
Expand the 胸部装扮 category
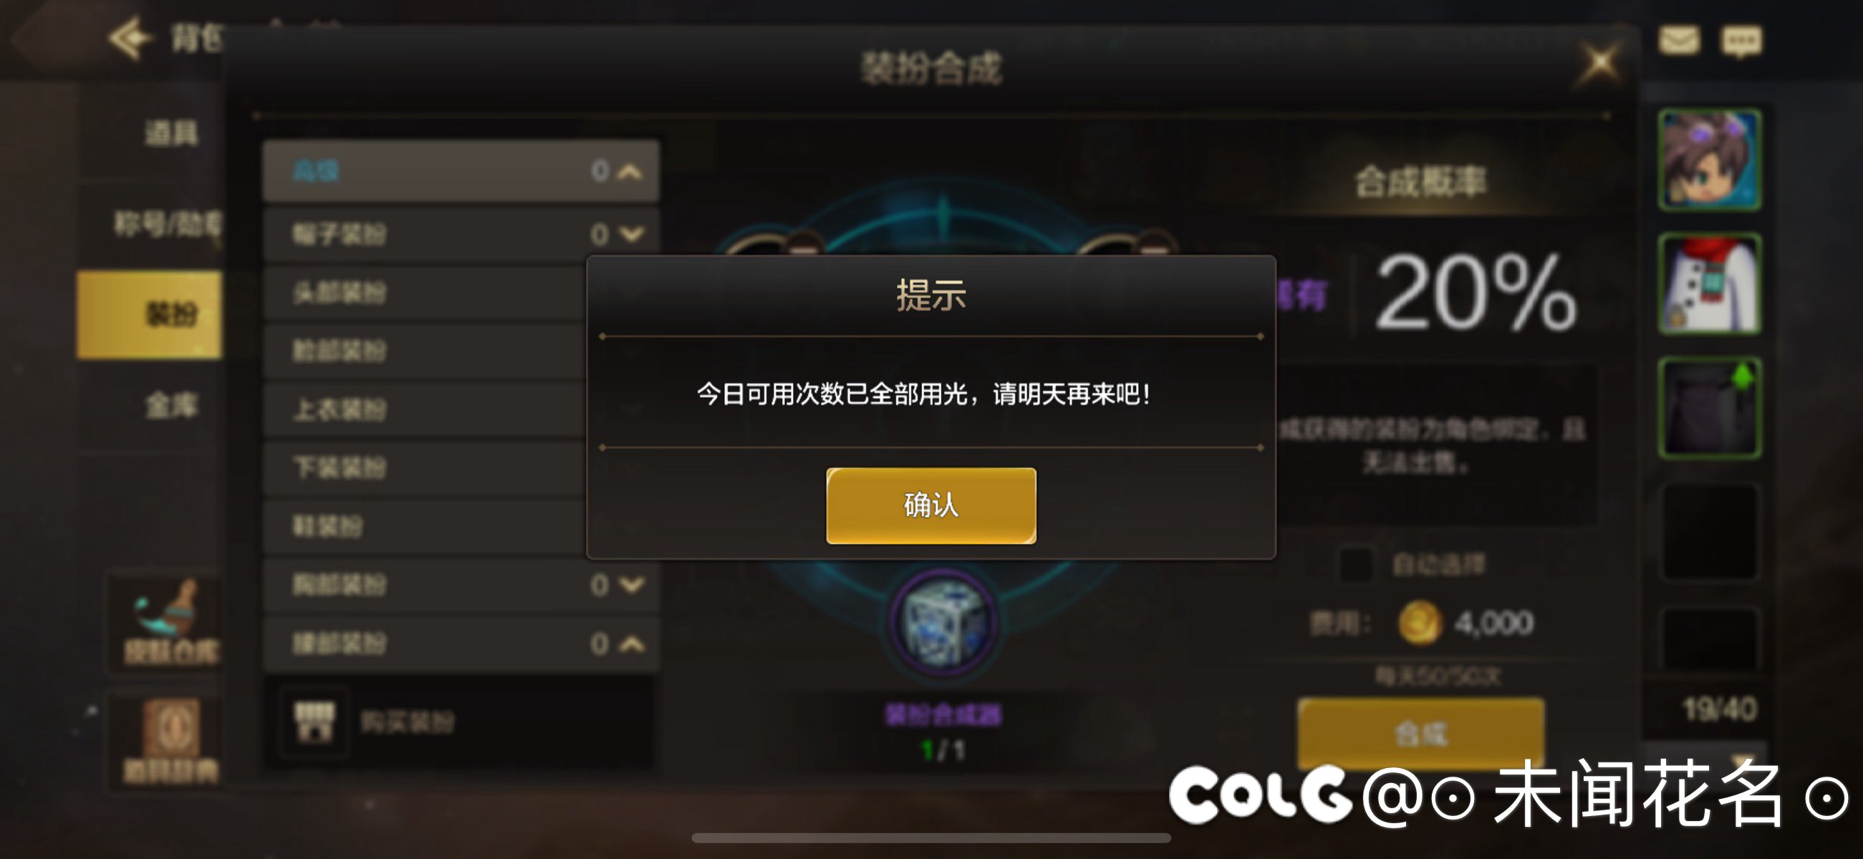tap(461, 584)
